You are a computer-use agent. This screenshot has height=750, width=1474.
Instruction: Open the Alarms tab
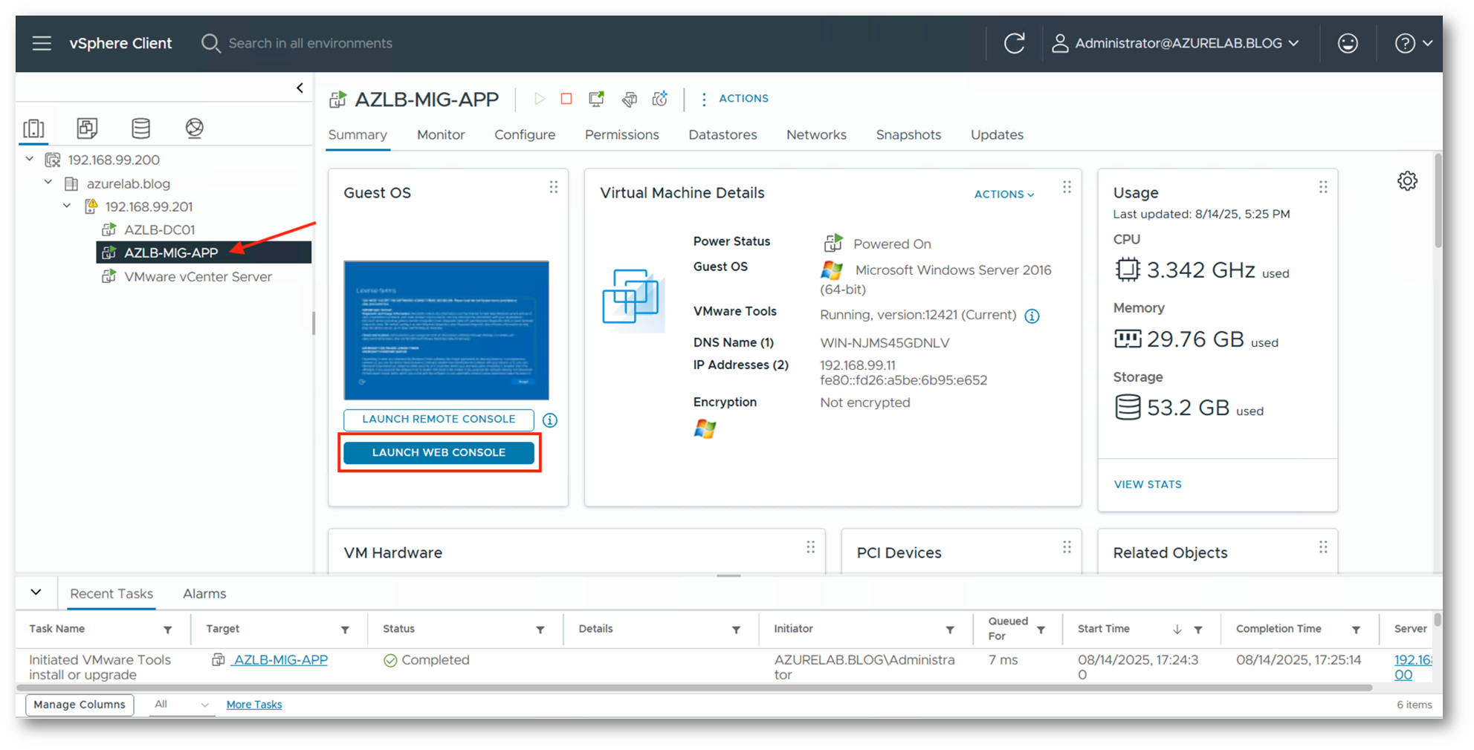tap(204, 594)
